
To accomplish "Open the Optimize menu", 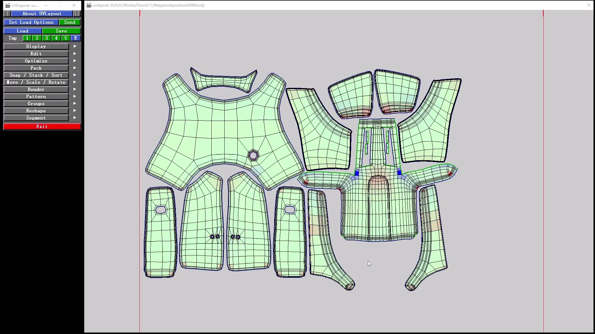I will point(36,61).
